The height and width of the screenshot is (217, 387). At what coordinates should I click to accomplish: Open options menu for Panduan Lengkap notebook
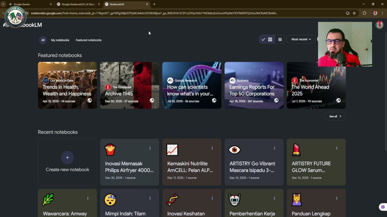pyautogui.click(x=337, y=198)
